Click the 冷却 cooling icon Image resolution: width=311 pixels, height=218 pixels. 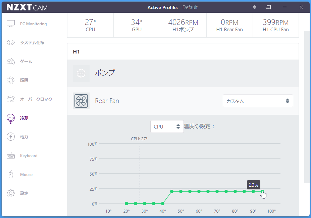coord(11,118)
